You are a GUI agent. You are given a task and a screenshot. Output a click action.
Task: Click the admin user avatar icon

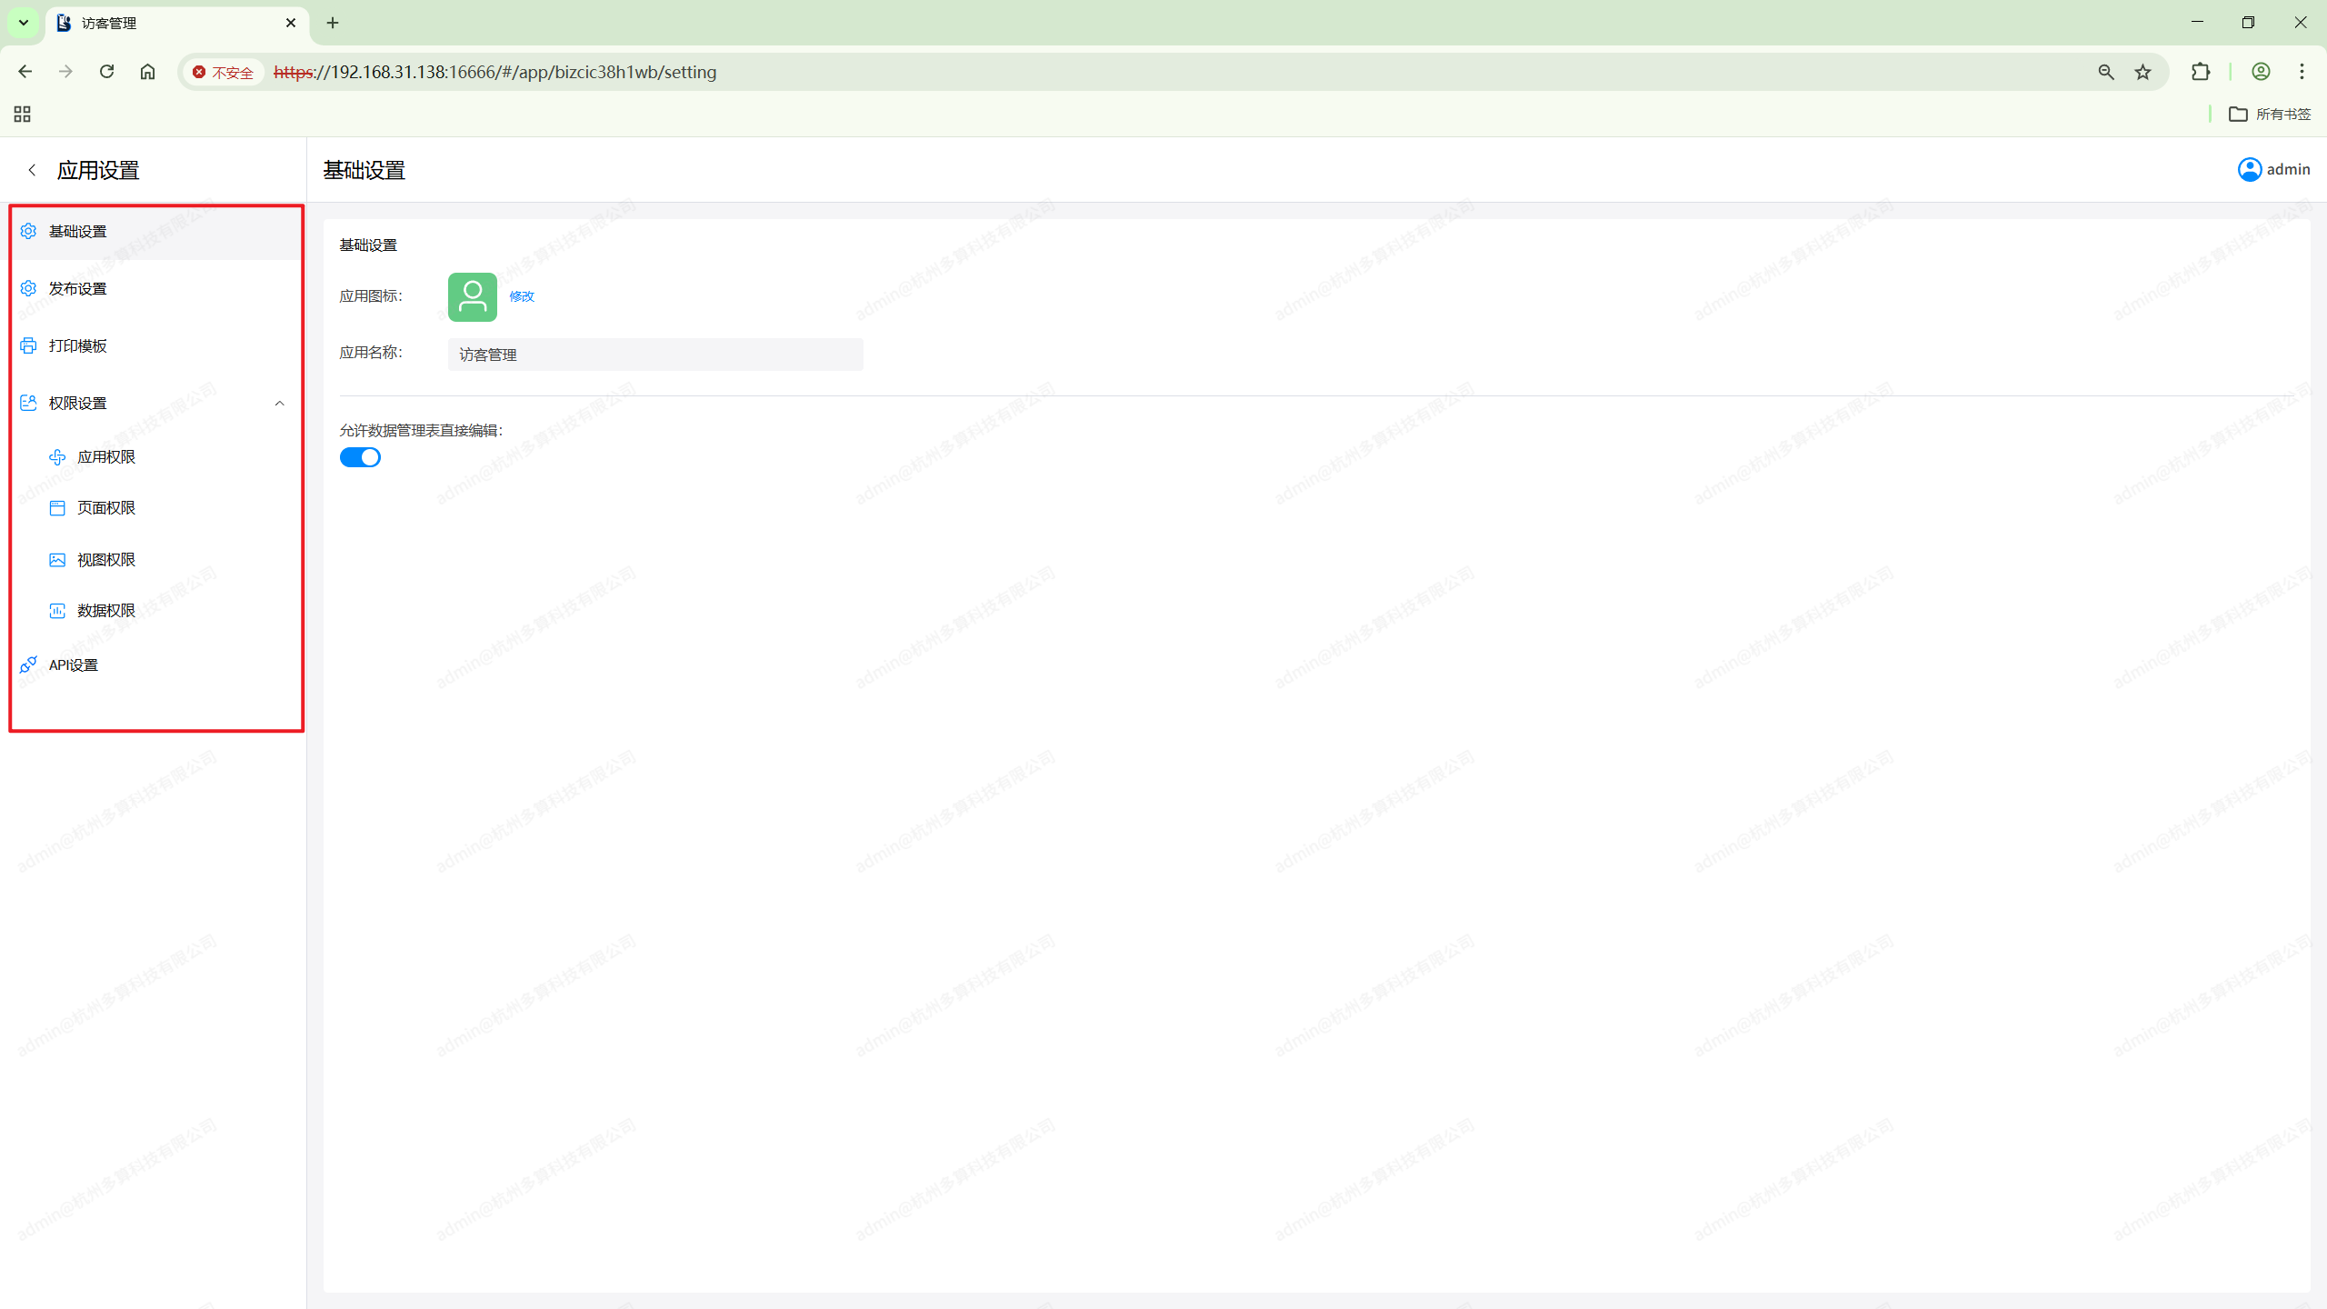(x=2249, y=170)
